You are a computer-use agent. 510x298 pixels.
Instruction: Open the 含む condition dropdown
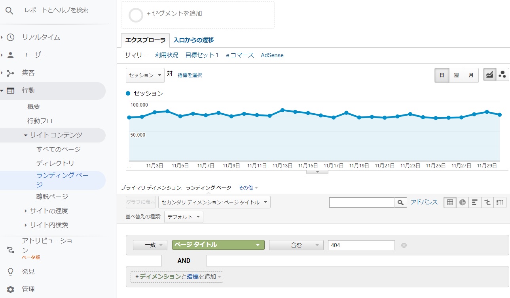(296, 245)
